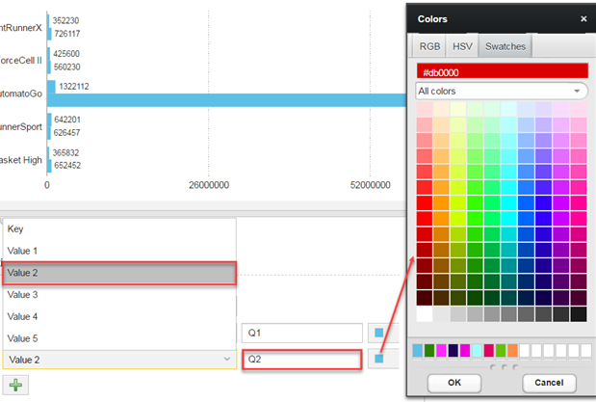Switch to the RGB tab

tap(428, 46)
